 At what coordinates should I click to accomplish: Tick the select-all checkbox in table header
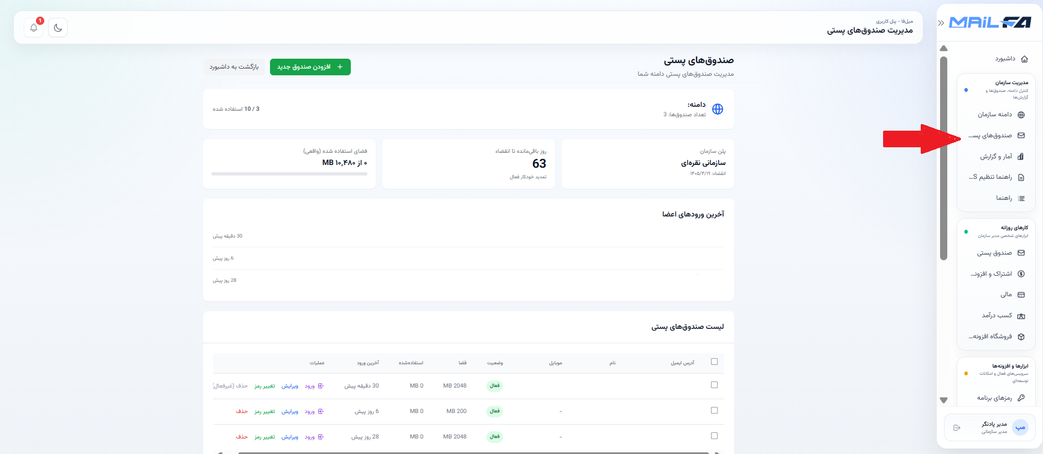tap(714, 362)
